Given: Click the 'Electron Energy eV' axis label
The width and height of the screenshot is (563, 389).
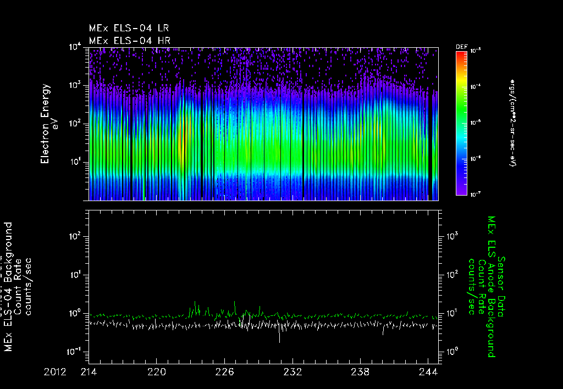Looking at the screenshot, I should click(49, 124).
